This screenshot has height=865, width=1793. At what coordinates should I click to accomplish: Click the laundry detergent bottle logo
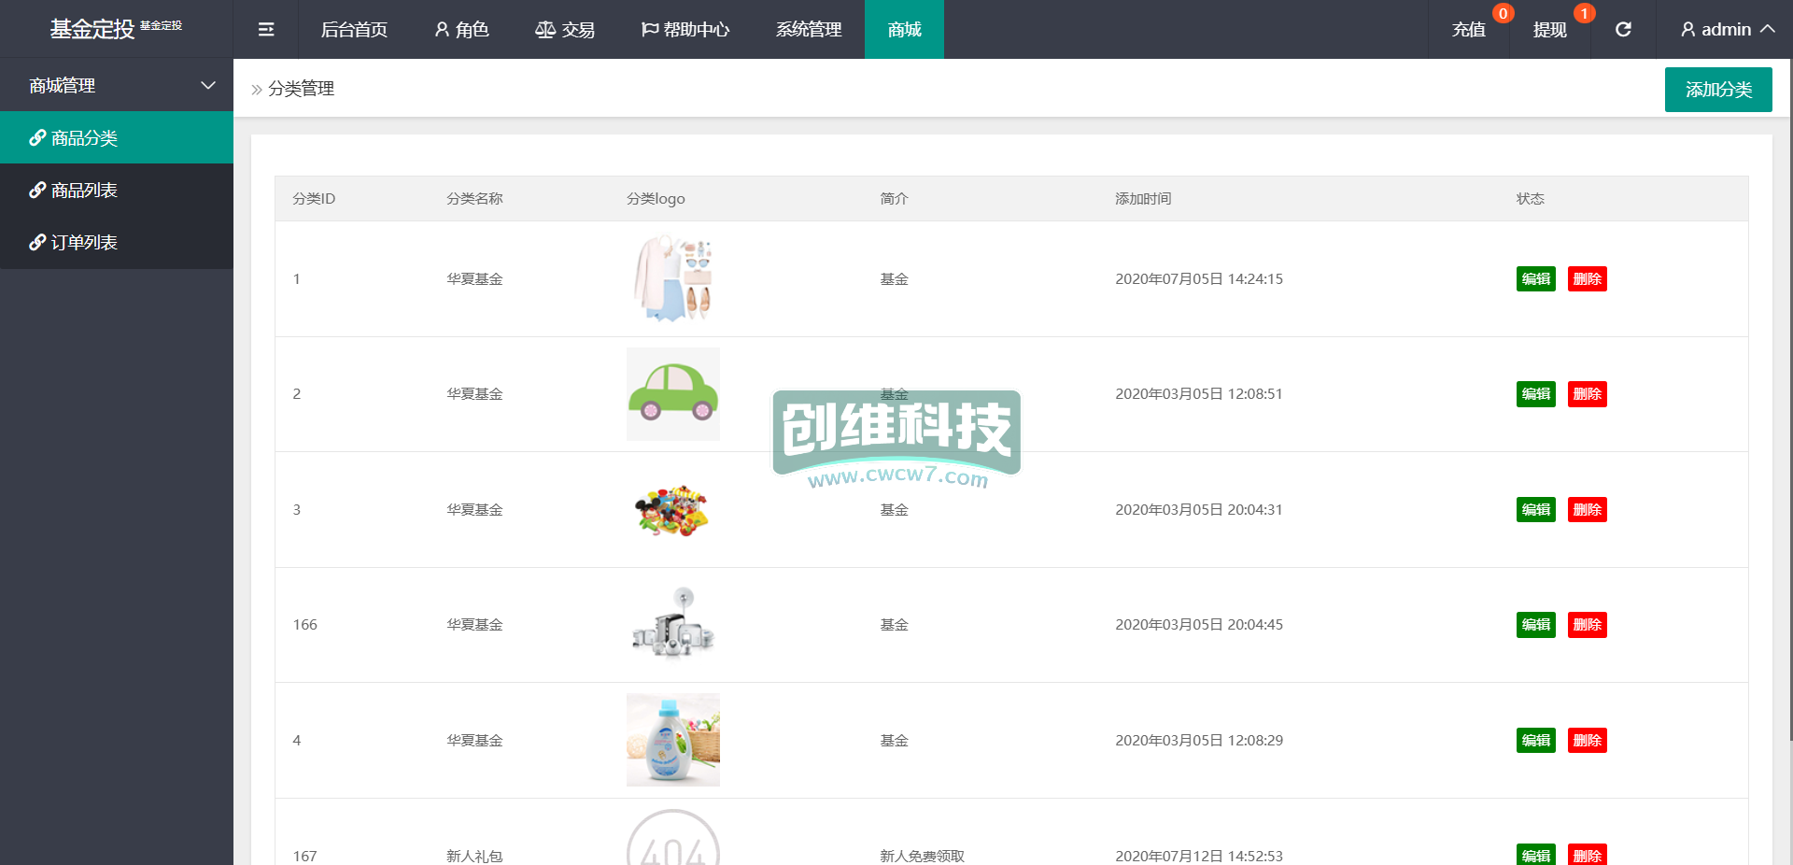[672, 740]
